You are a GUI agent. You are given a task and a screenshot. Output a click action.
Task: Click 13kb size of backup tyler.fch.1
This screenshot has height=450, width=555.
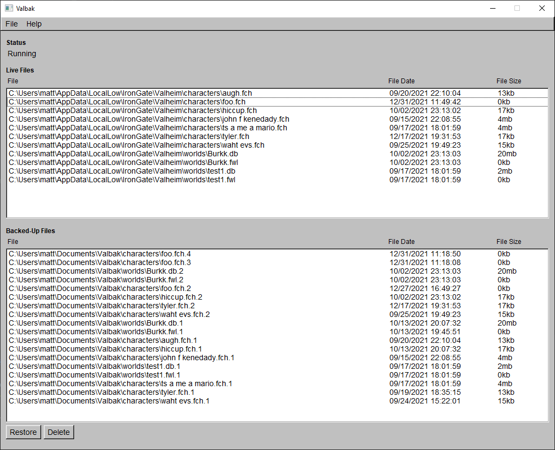click(x=506, y=392)
